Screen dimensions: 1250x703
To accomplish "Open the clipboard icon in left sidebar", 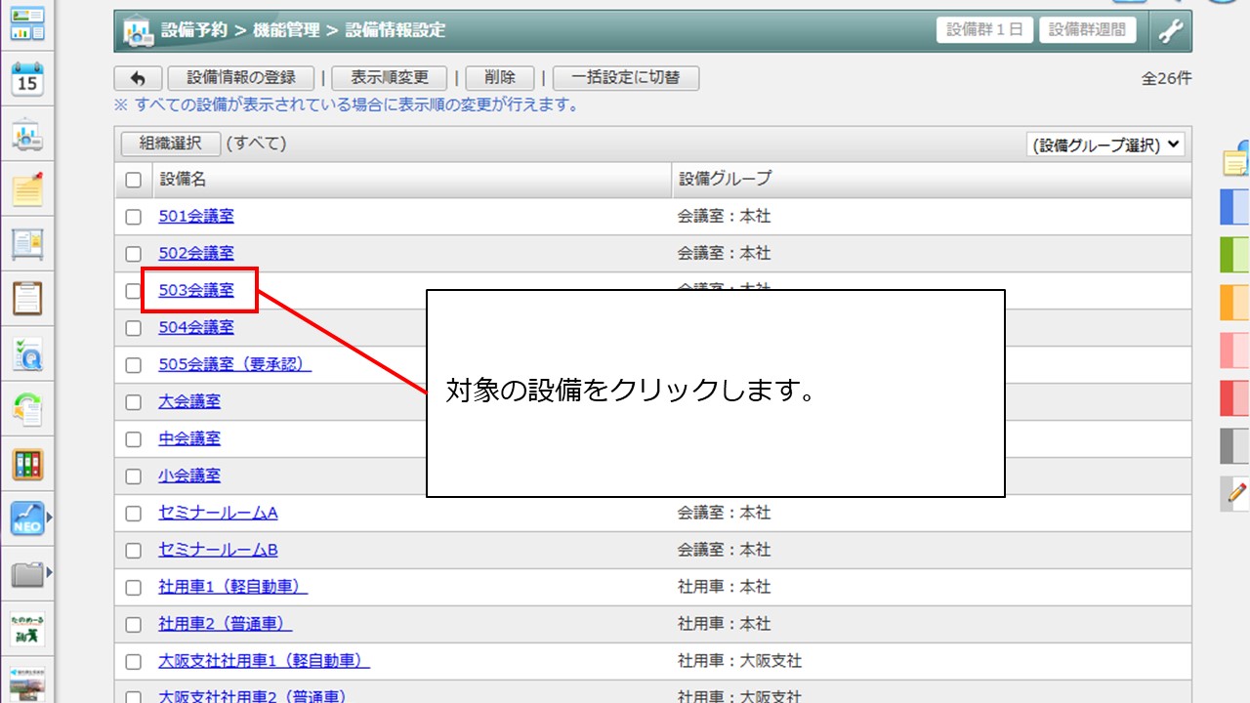I will (27, 298).
